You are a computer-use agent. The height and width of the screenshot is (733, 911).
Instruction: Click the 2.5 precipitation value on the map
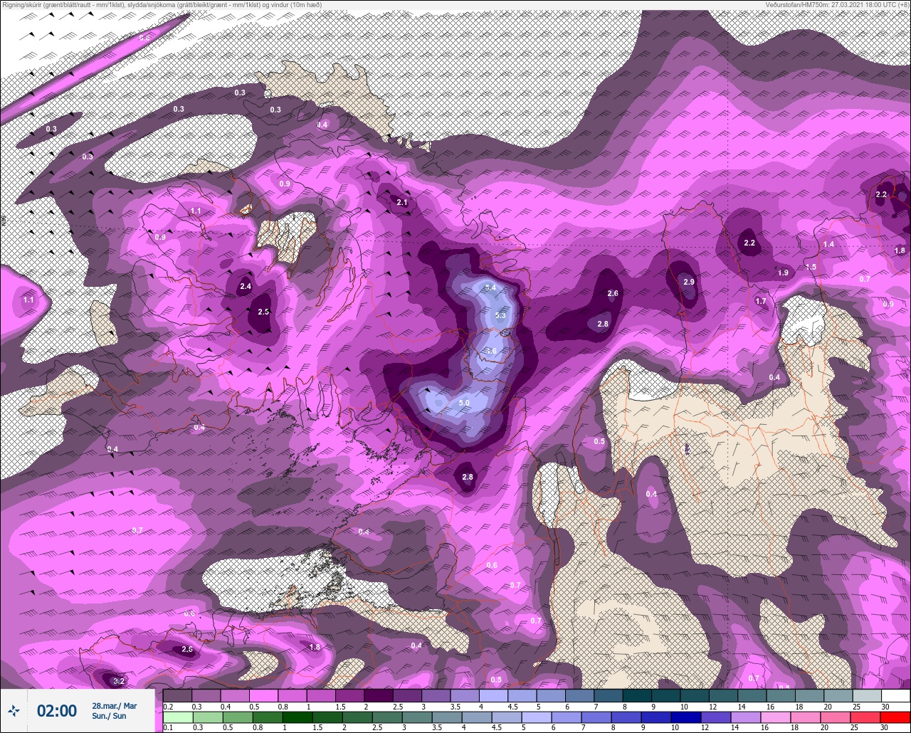[x=263, y=312]
